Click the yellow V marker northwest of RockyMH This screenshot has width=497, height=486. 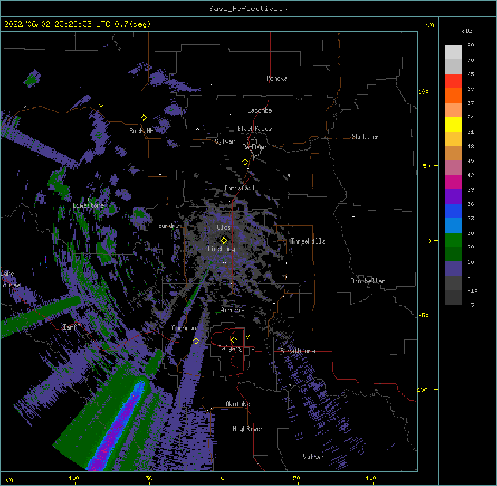(x=101, y=106)
